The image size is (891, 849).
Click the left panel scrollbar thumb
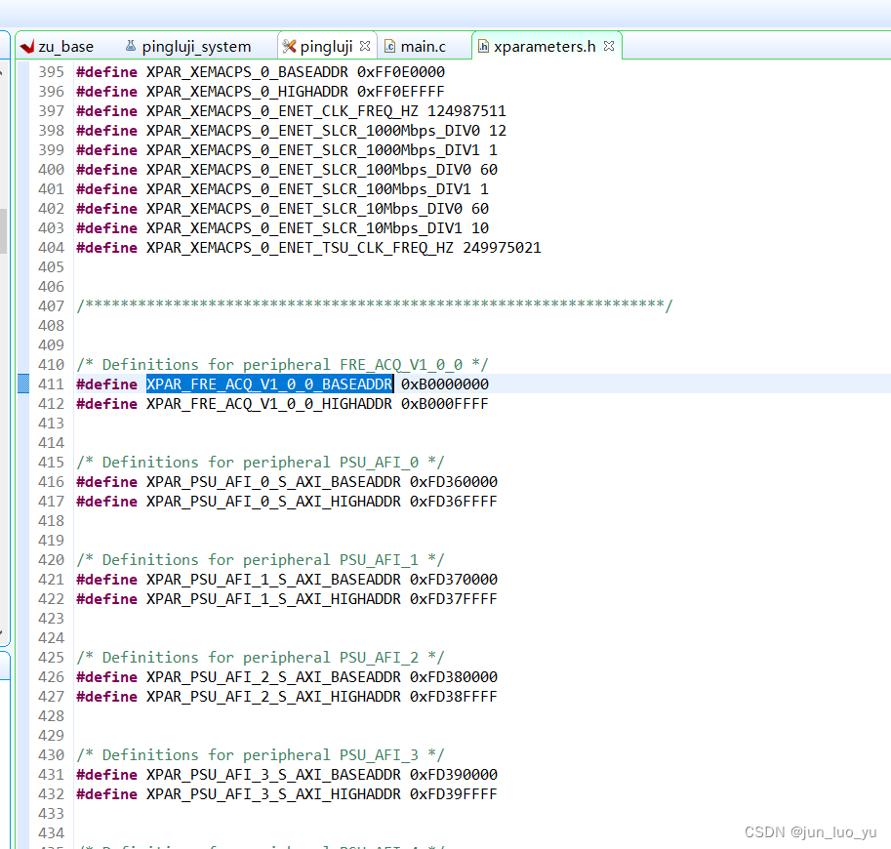click(x=3, y=229)
